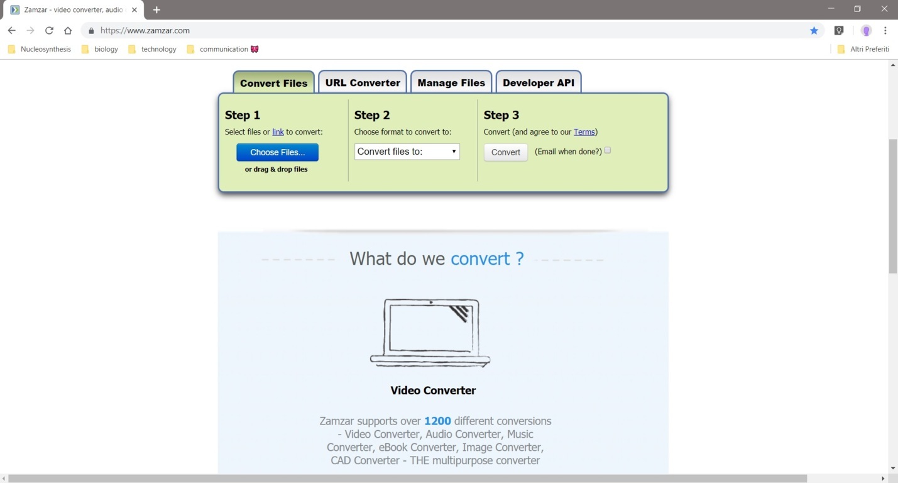Viewport: 898px width, 483px height.
Task: Open the biology bookmark folder
Action: 100,49
